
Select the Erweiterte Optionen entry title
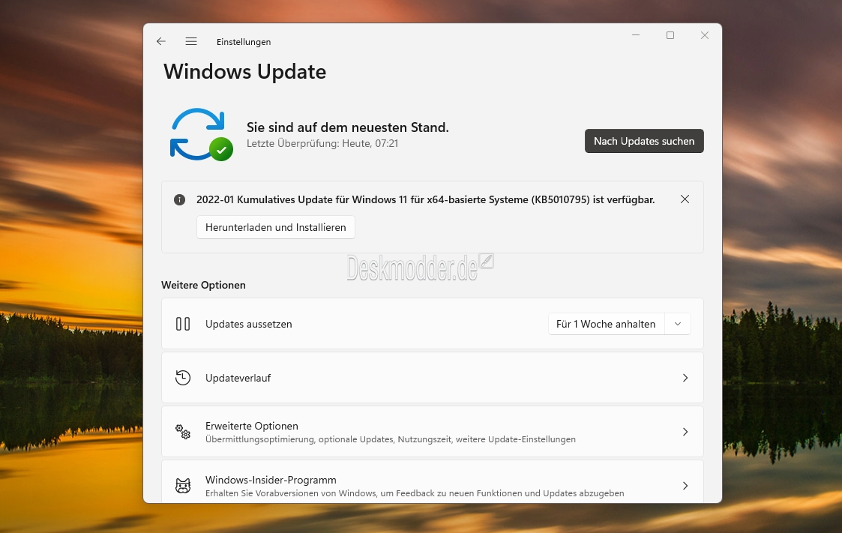coord(252,426)
